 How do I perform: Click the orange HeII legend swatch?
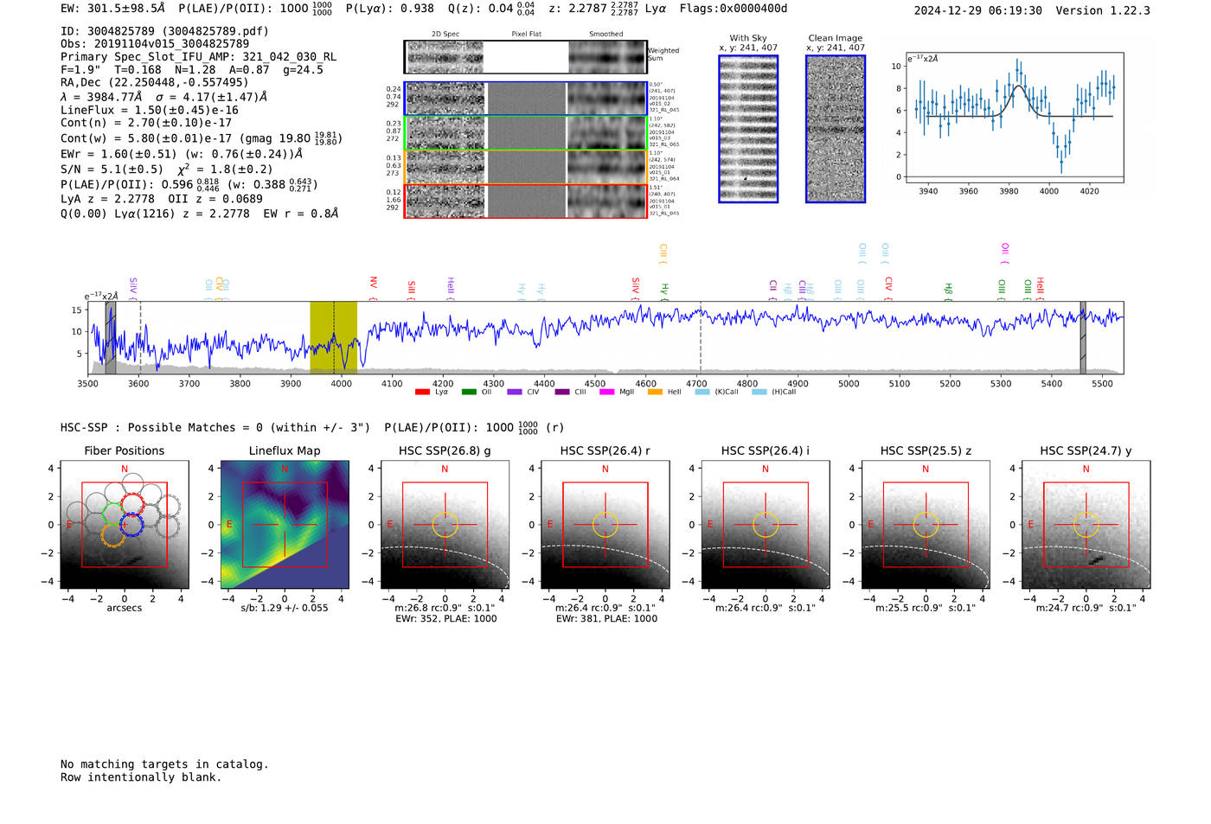[655, 392]
